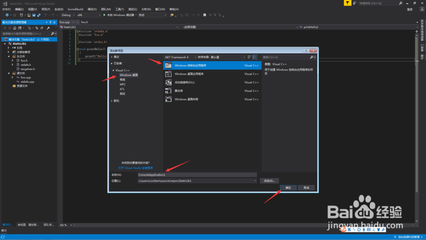Screen dimensions: 426x240
Task: Click Home icon in Solution Explorer toolbar
Action: [14, 28]
